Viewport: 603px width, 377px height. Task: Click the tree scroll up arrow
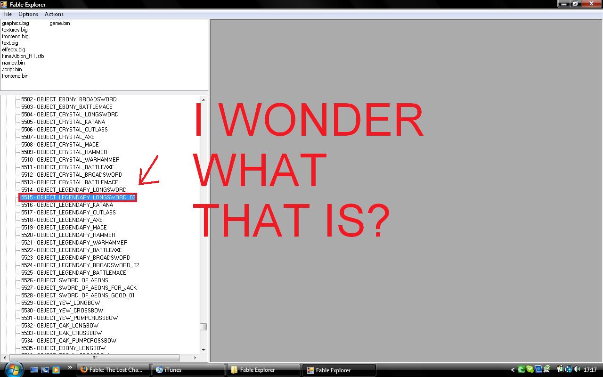coord(204,99)
